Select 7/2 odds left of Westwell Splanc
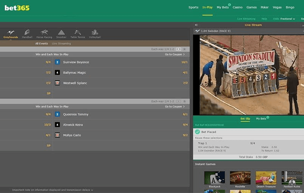The width and height of the screenshot is (304, 193). click(48, 83)
